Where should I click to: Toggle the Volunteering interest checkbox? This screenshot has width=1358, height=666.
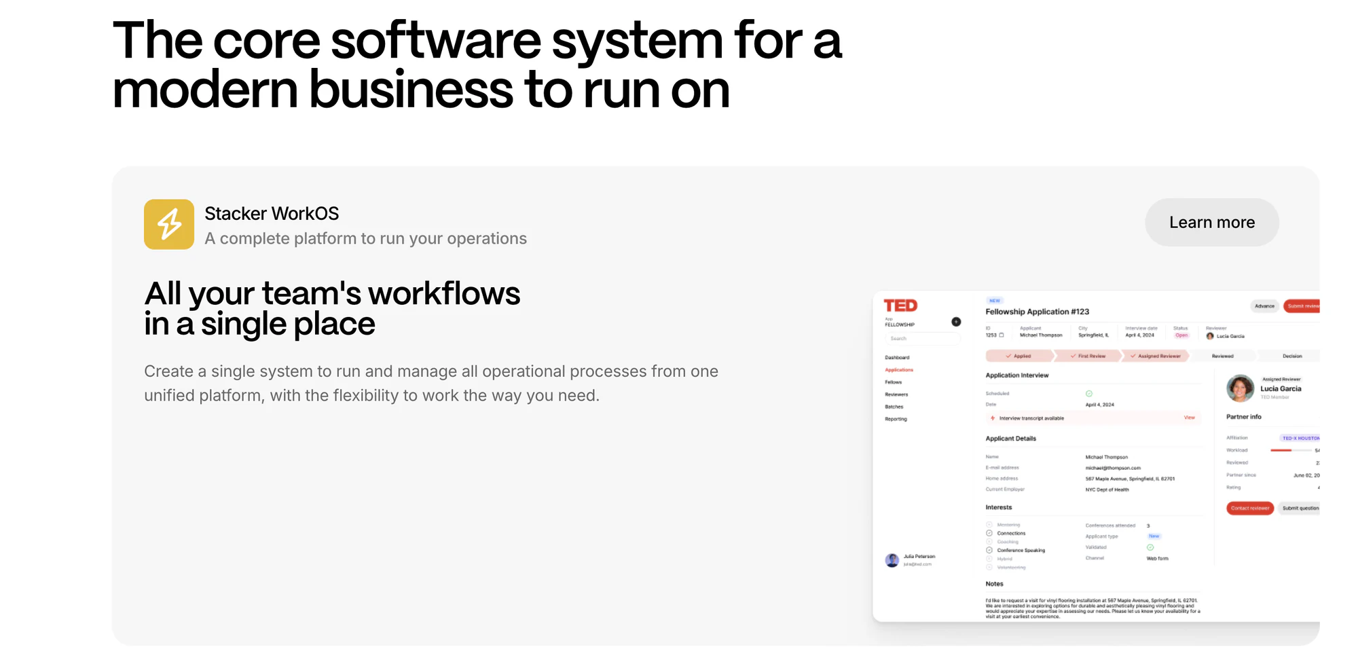click(989, 567)
